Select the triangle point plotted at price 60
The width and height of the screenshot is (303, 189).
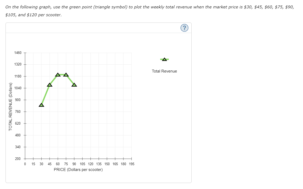pyautogui.click(x=58, y=75)
